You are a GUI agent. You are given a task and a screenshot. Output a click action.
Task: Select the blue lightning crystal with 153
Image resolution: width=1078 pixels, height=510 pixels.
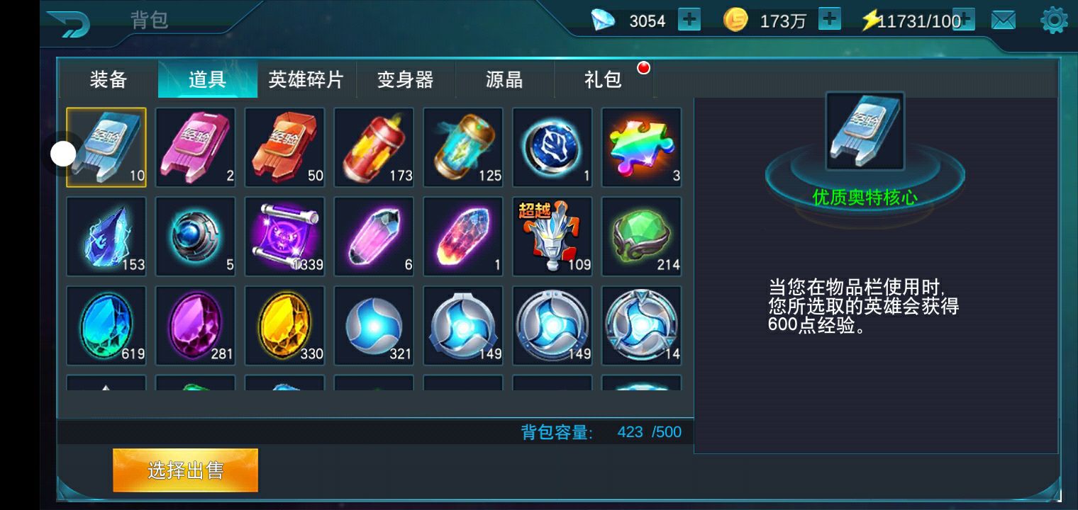(106, 237)
